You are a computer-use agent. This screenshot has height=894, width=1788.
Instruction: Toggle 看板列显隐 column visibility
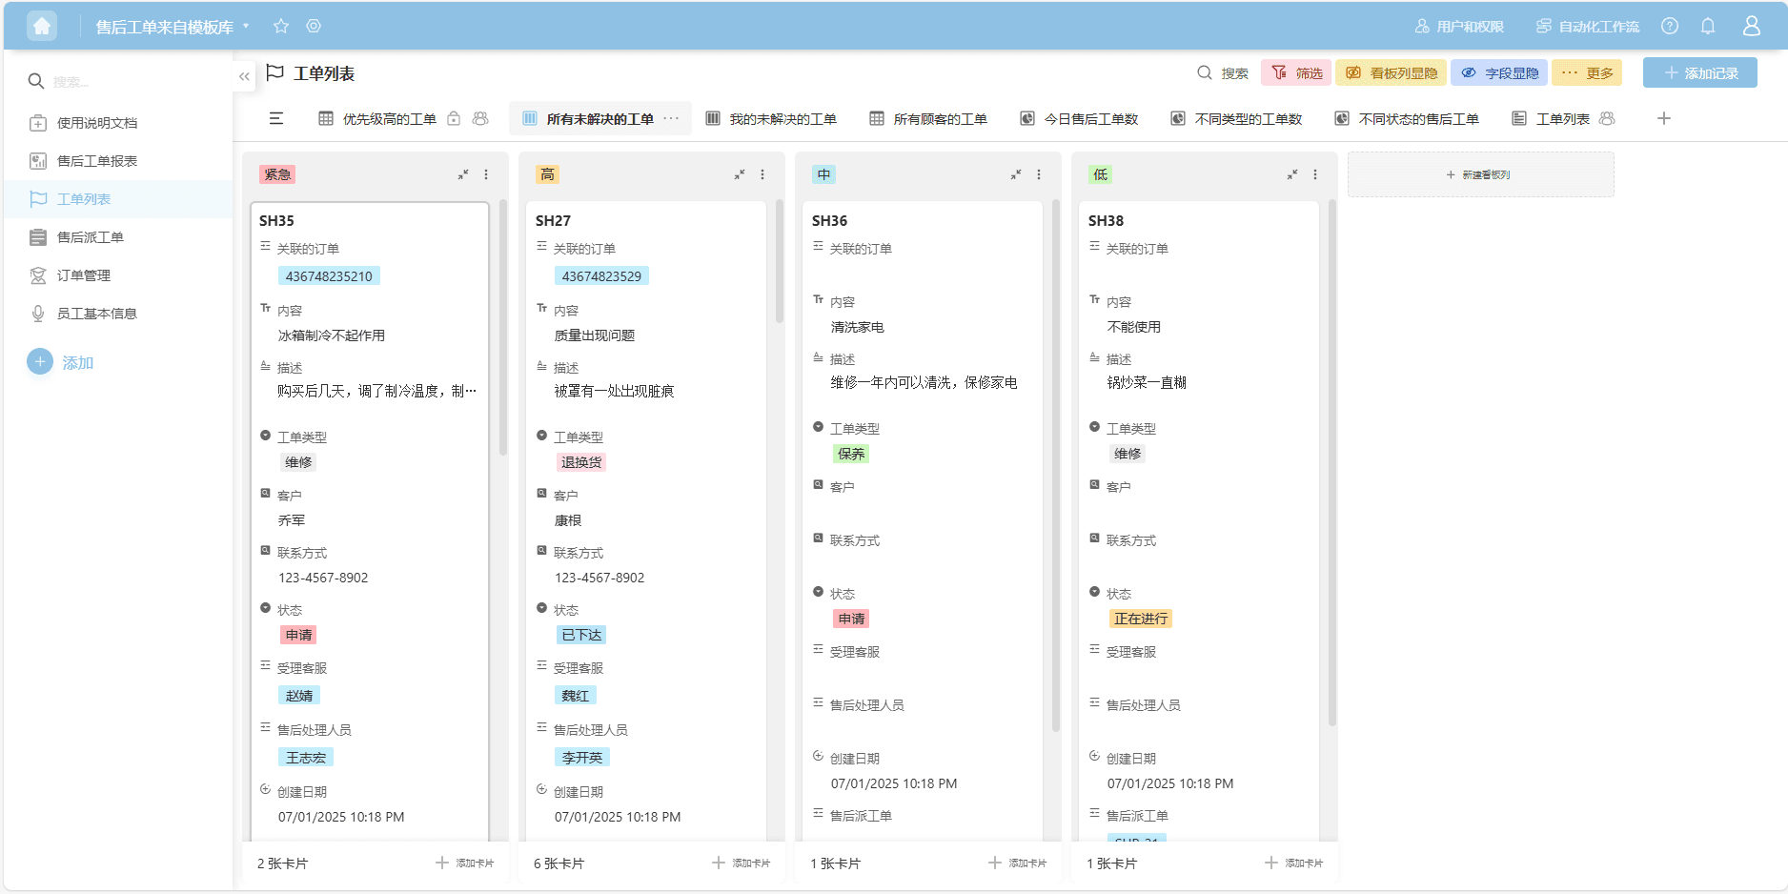point(1392,73)
